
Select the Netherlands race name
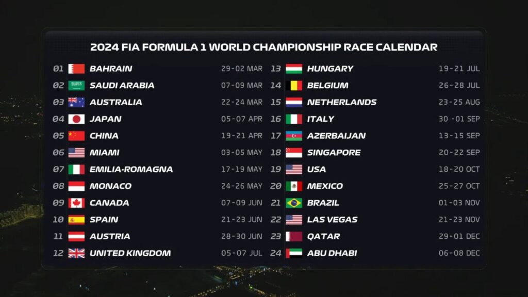click(341, 102)
